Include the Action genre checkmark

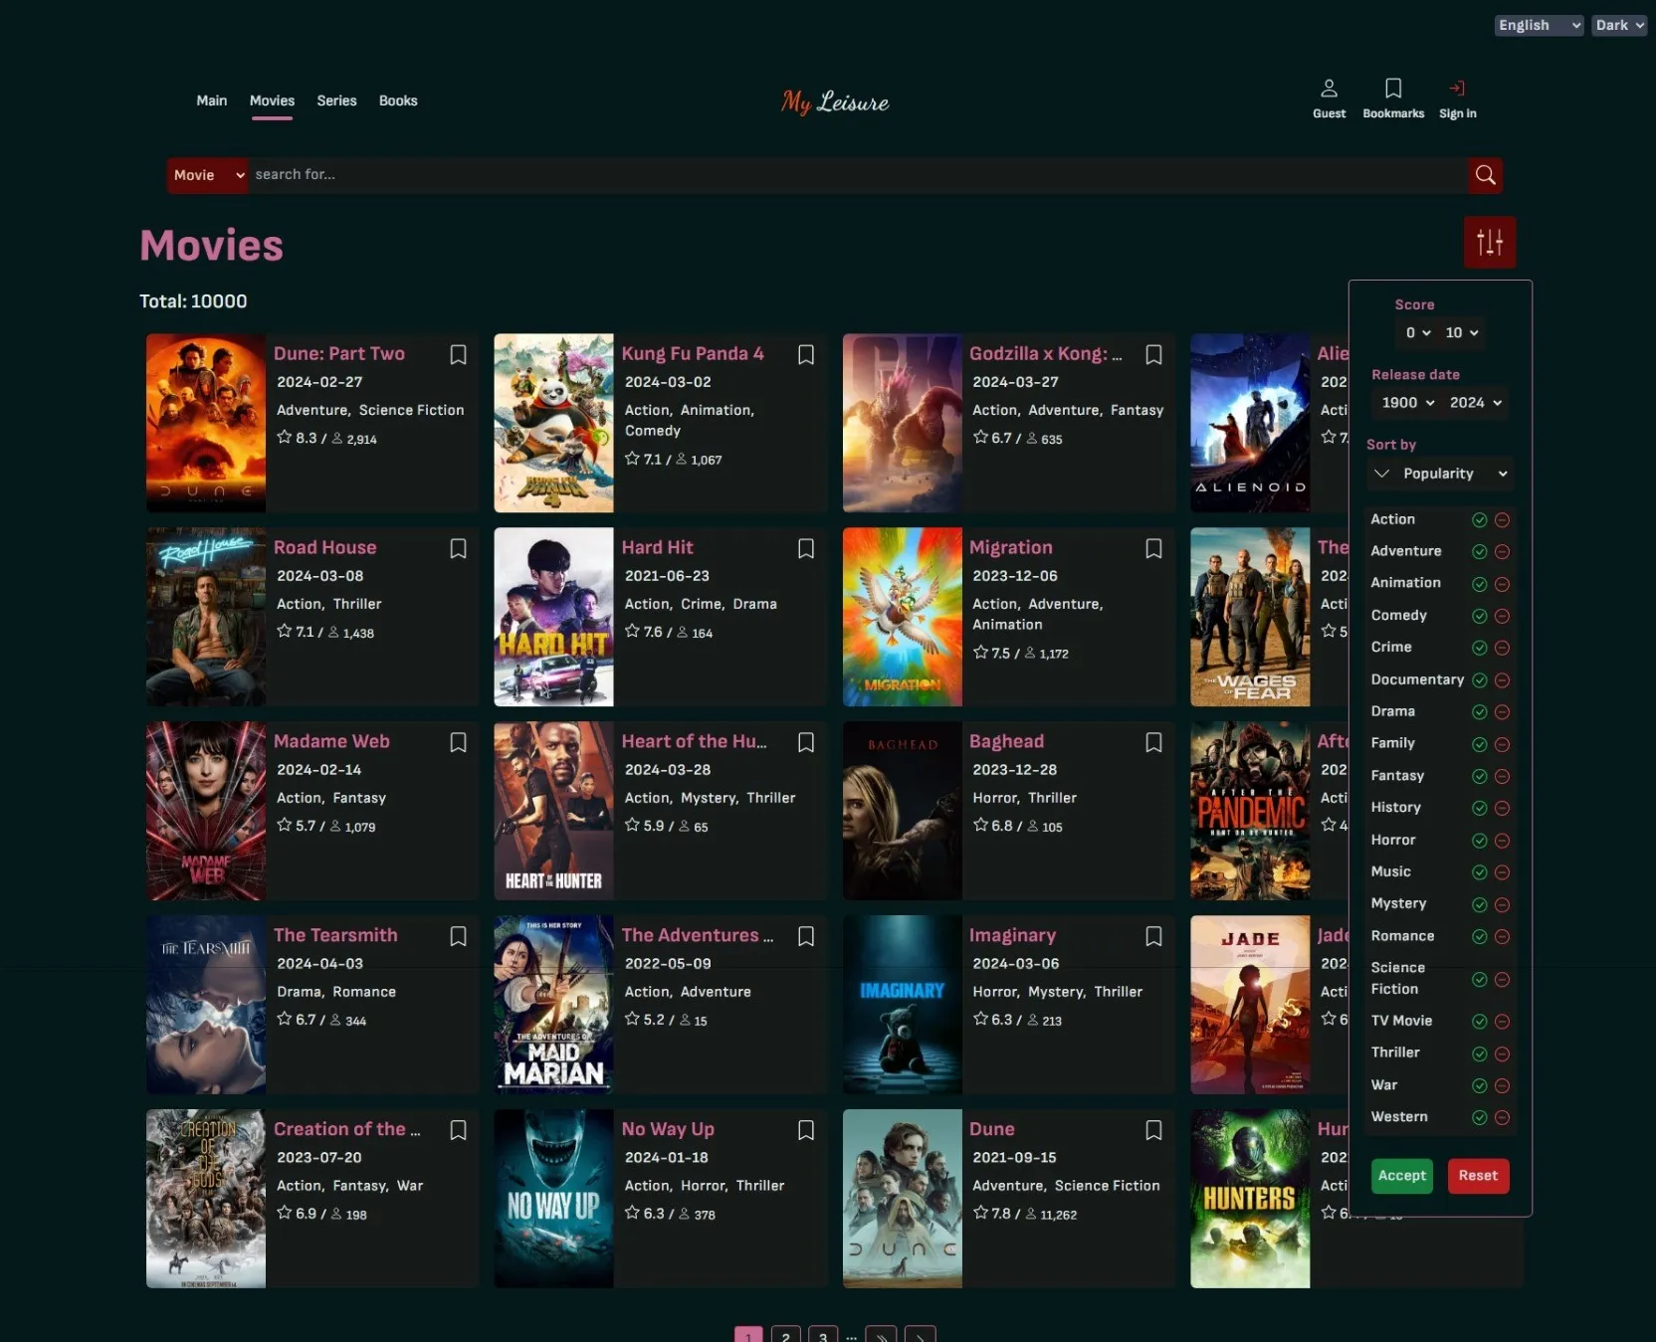pyautogui.click(x=1479, y=519)
